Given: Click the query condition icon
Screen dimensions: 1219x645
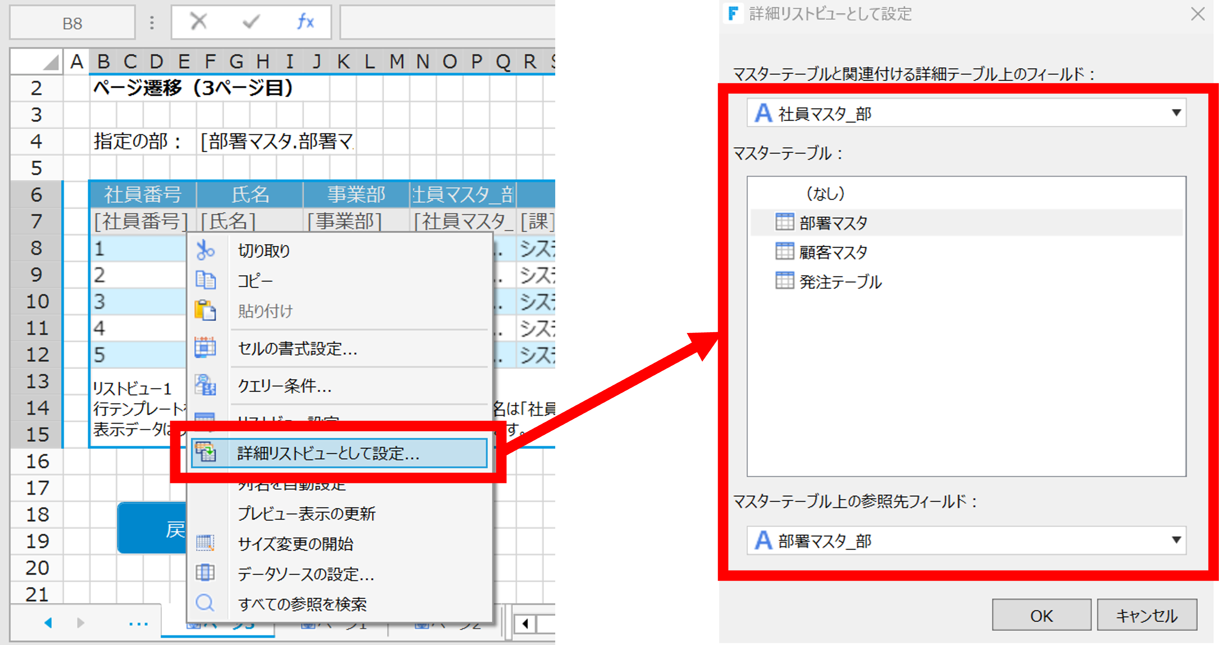Looking at the screenshot, I should (x=205, y=386).
